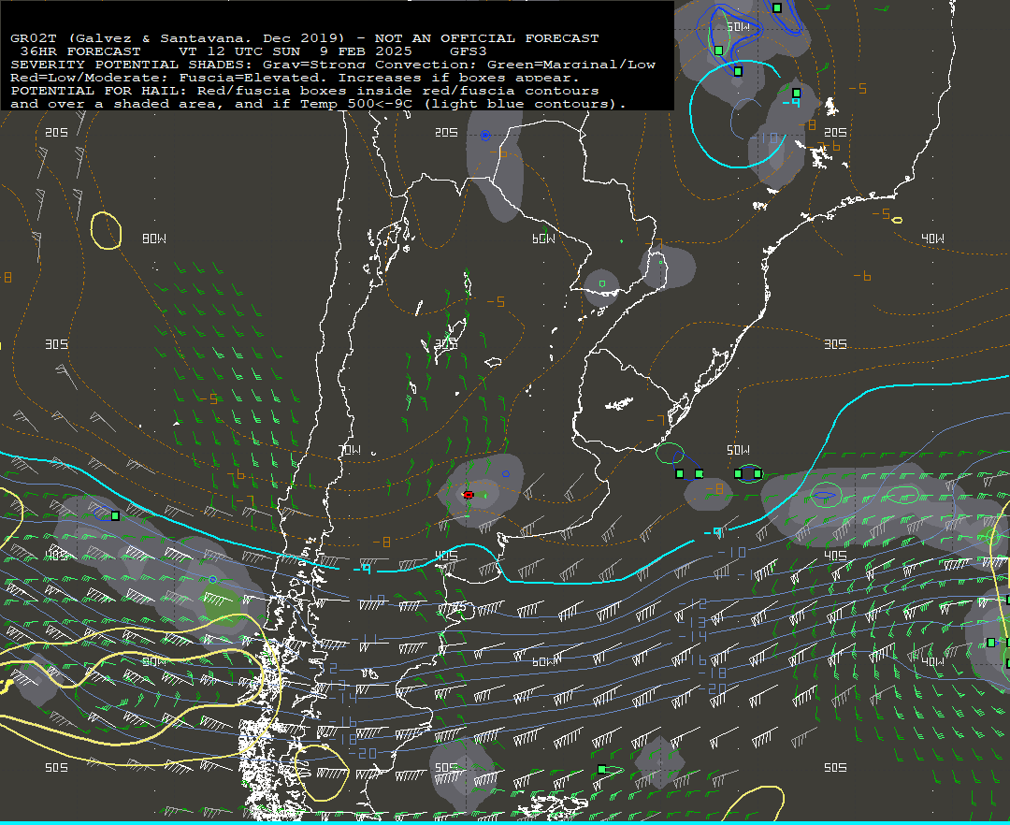Viewport: 1010px width, 825px height.
Task: Click the 30S label at the right side
Action: (x=835, y=344)
